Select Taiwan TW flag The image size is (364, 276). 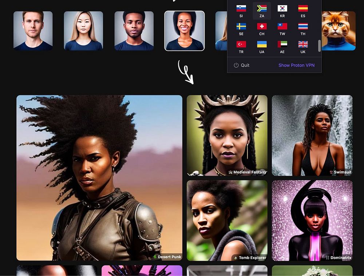pos(282,26)
